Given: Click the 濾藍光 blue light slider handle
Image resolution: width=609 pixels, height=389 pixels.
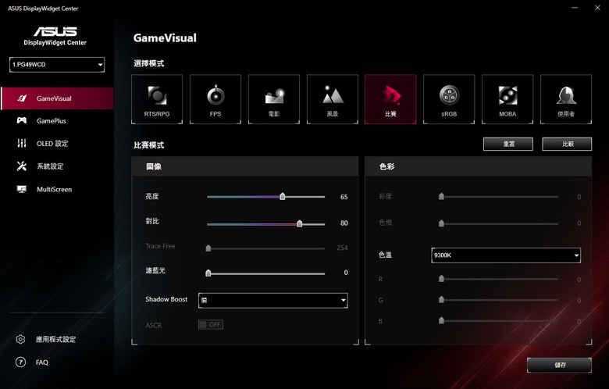Looking at the screenshot, I should coord(208,273).
